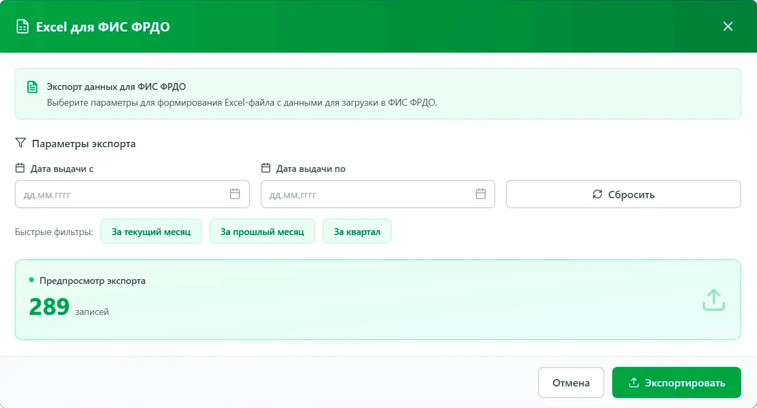Click the document icon in dialog header
Image resolution: width=757 pixels, height=408 pixels.
[23, 27]
